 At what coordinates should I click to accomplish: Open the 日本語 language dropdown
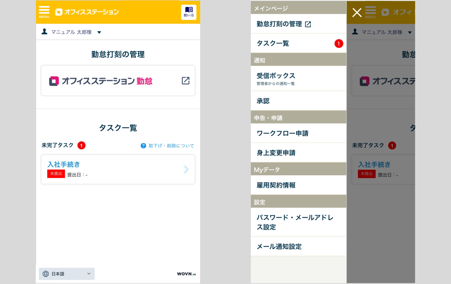(67, 274)
